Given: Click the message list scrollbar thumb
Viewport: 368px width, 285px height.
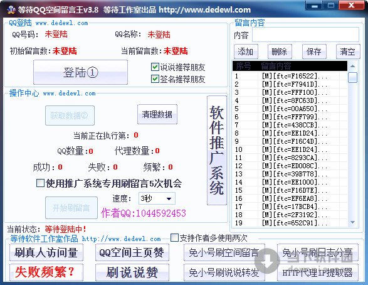Looking at the screenshot, I should pyautogui.click(x=352, y=77).
